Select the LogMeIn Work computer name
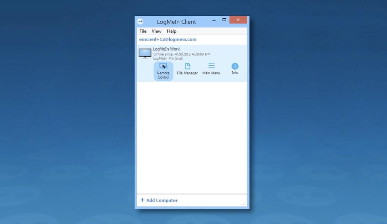Screen dimensions: 387x224 [x=166, y=49]
